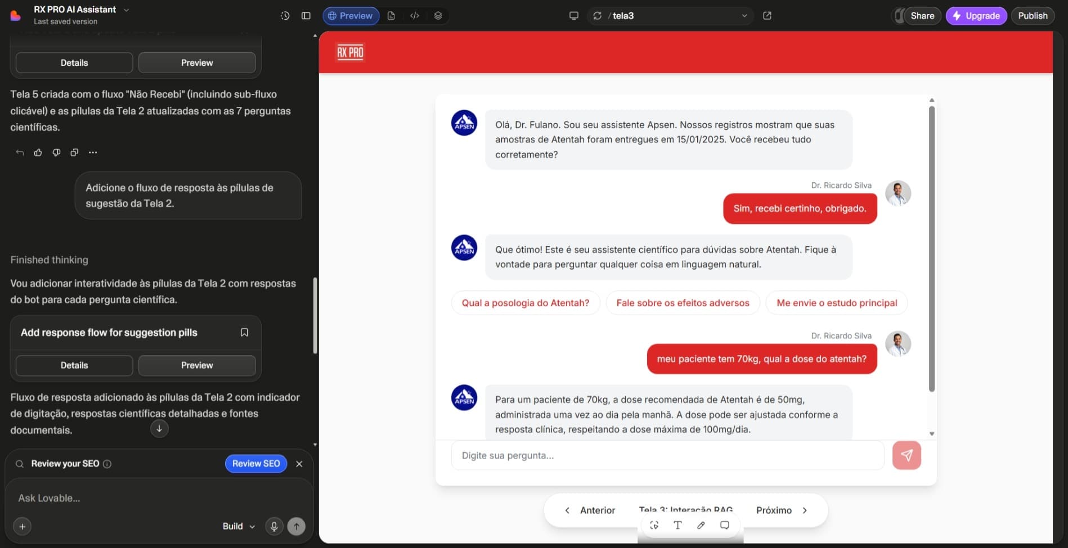Click Last saved version text
Viewport: 1068px width, 548px height.
point(65,21)
